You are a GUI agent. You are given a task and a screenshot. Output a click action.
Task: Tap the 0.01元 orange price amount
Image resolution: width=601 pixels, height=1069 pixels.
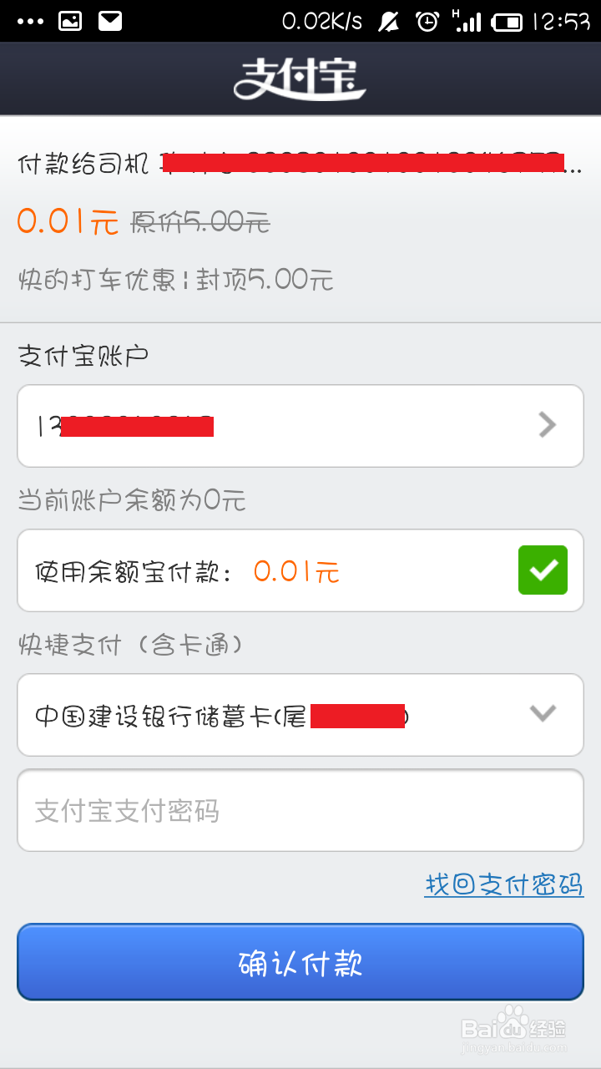[68, 222]
